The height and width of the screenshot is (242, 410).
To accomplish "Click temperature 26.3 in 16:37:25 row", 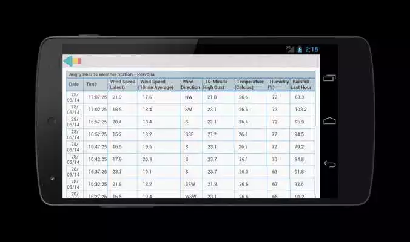I will click(x=243, y=172).
